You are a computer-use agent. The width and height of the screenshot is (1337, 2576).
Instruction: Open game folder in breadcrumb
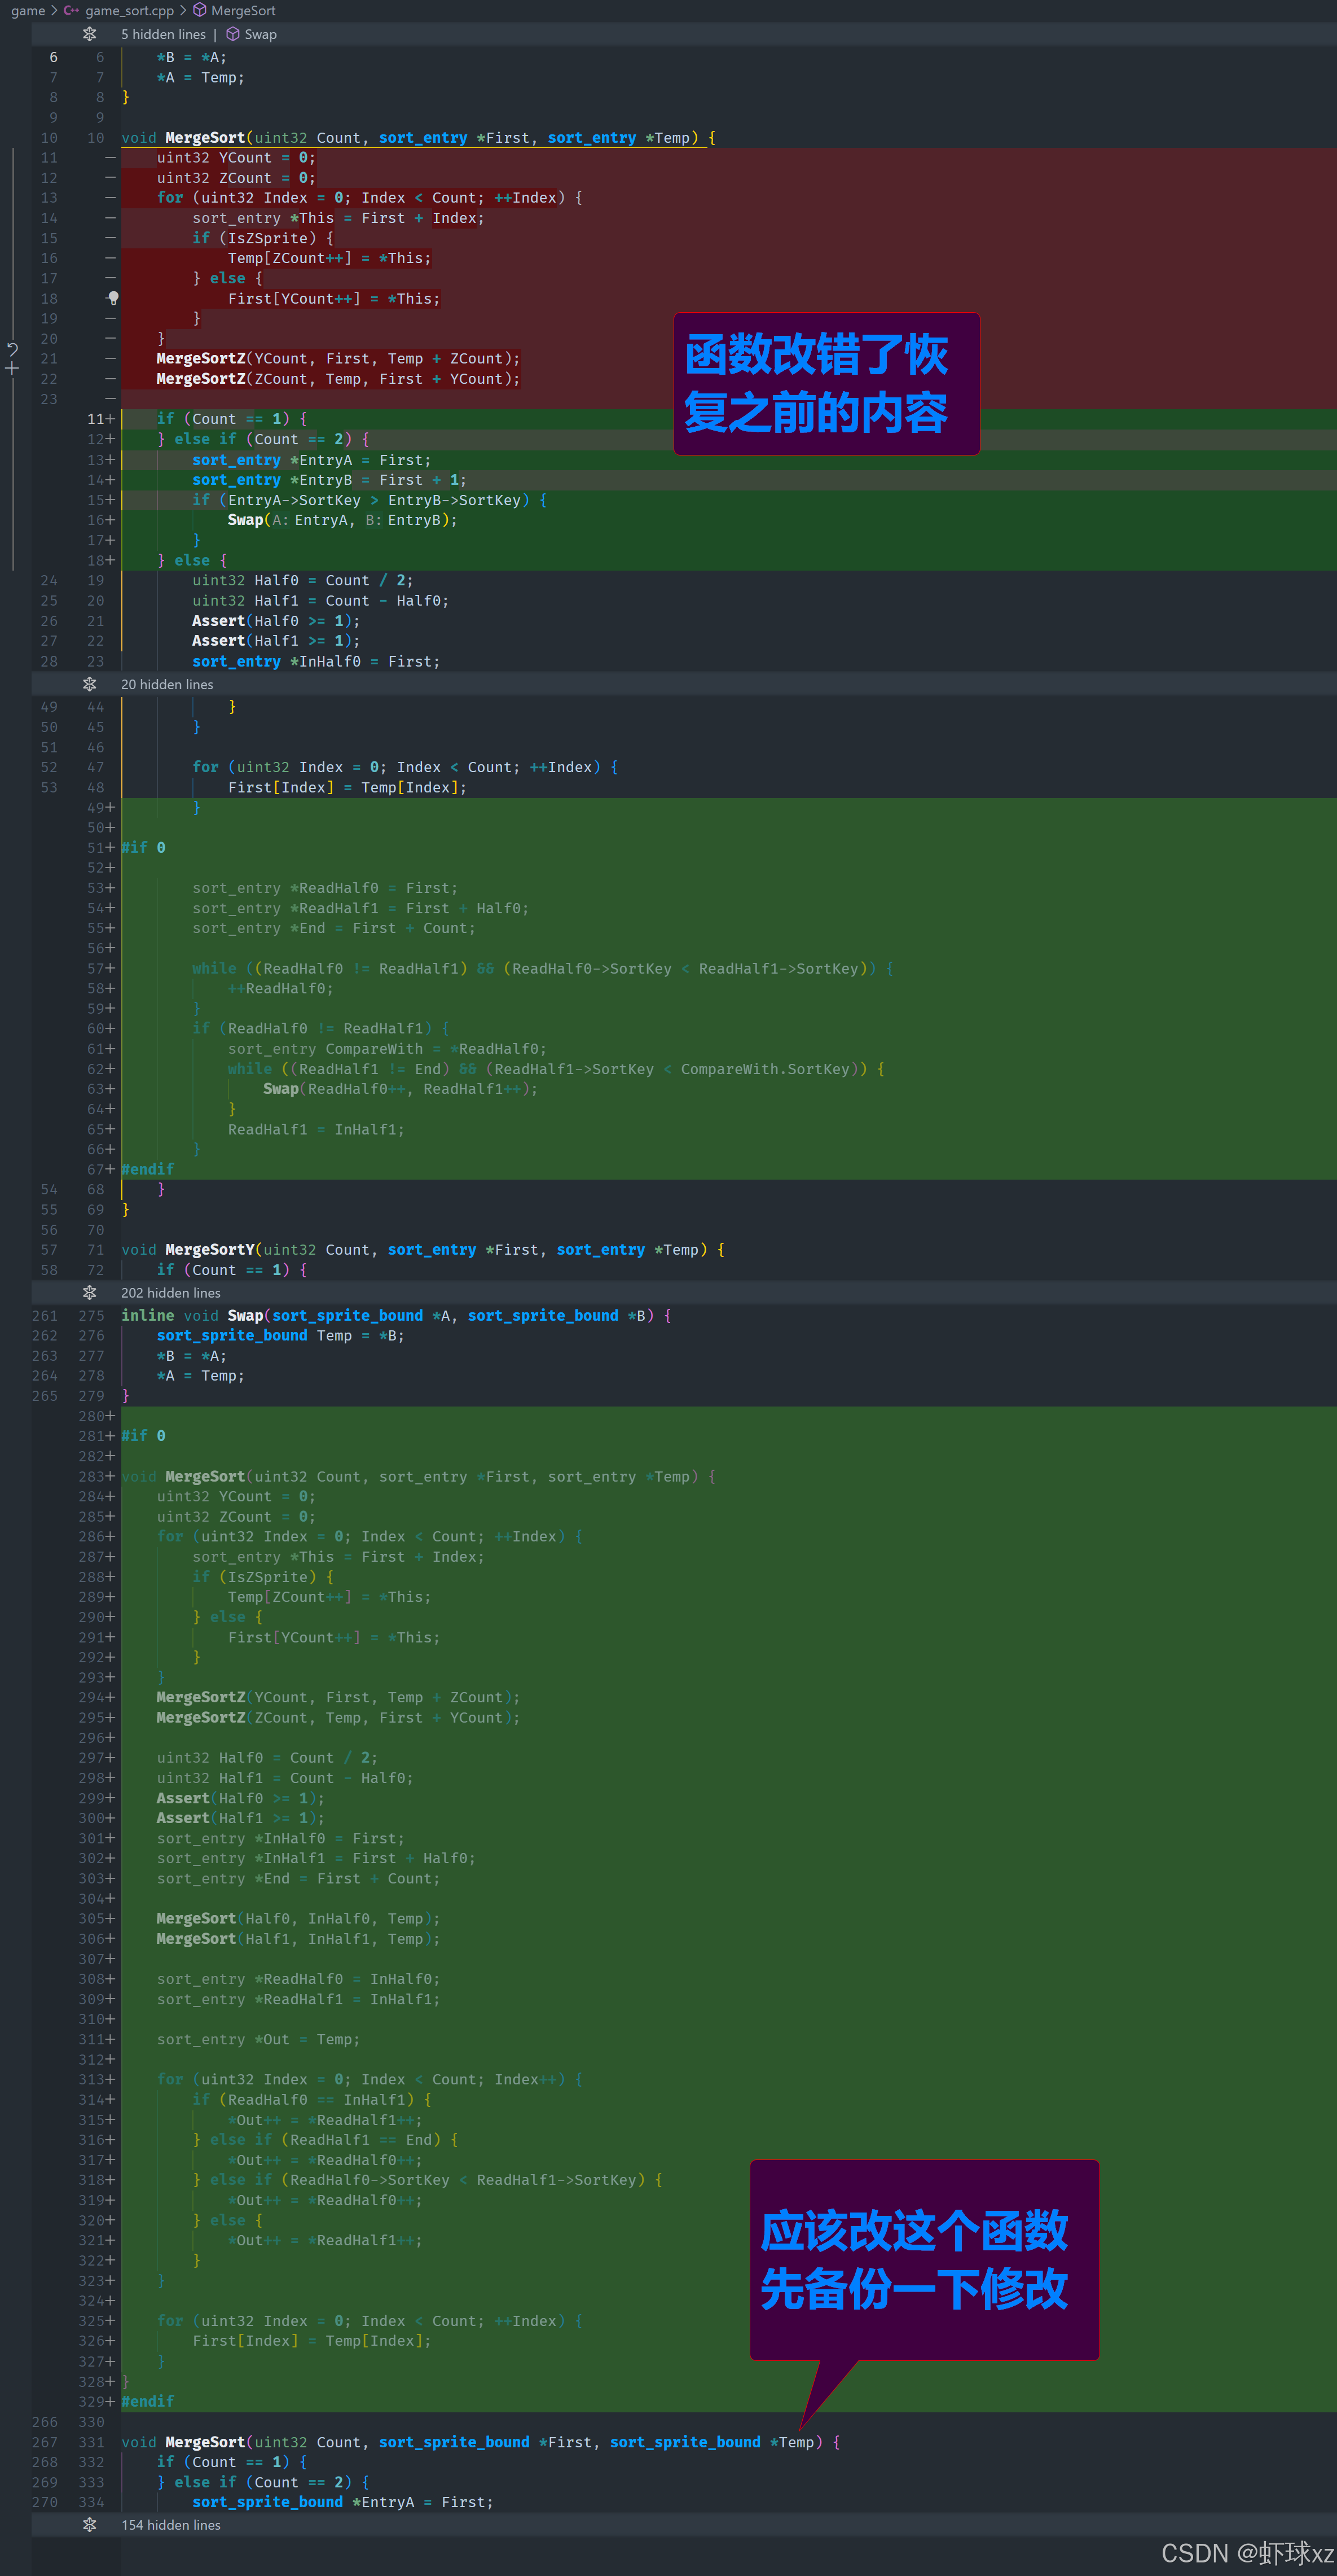coord(28,11)
